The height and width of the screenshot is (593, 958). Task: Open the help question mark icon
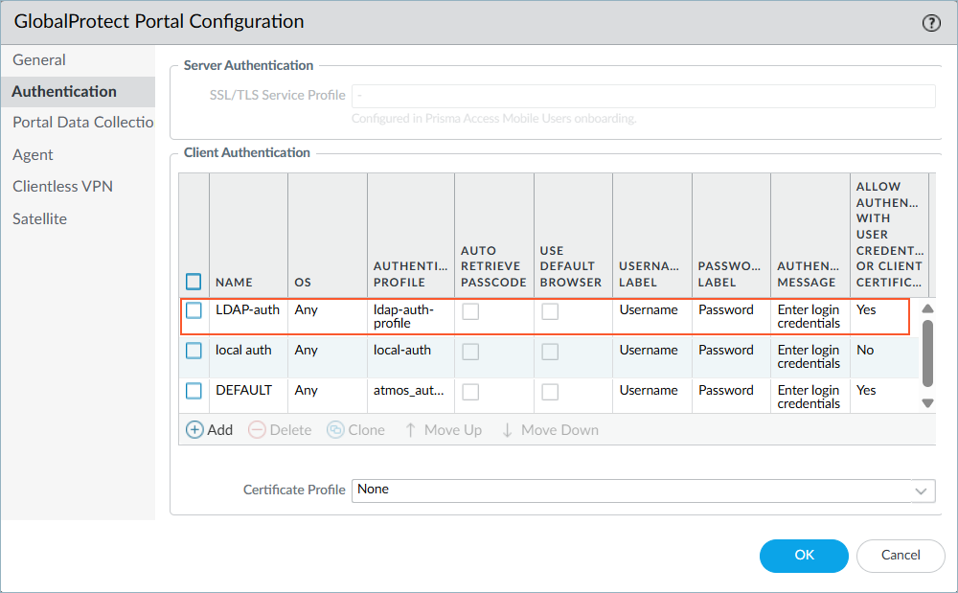[x=931, y=23]
